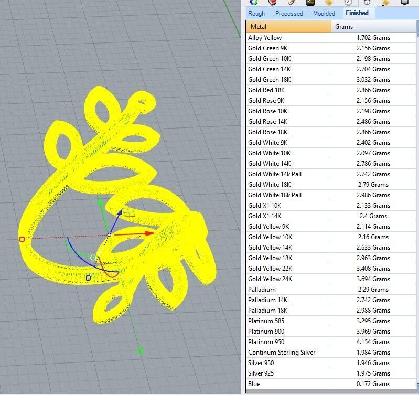
Task: Switch to the Rough tab
Action: (256, 13)
